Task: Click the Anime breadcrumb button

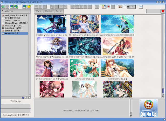Action: [x=59, y=11]
